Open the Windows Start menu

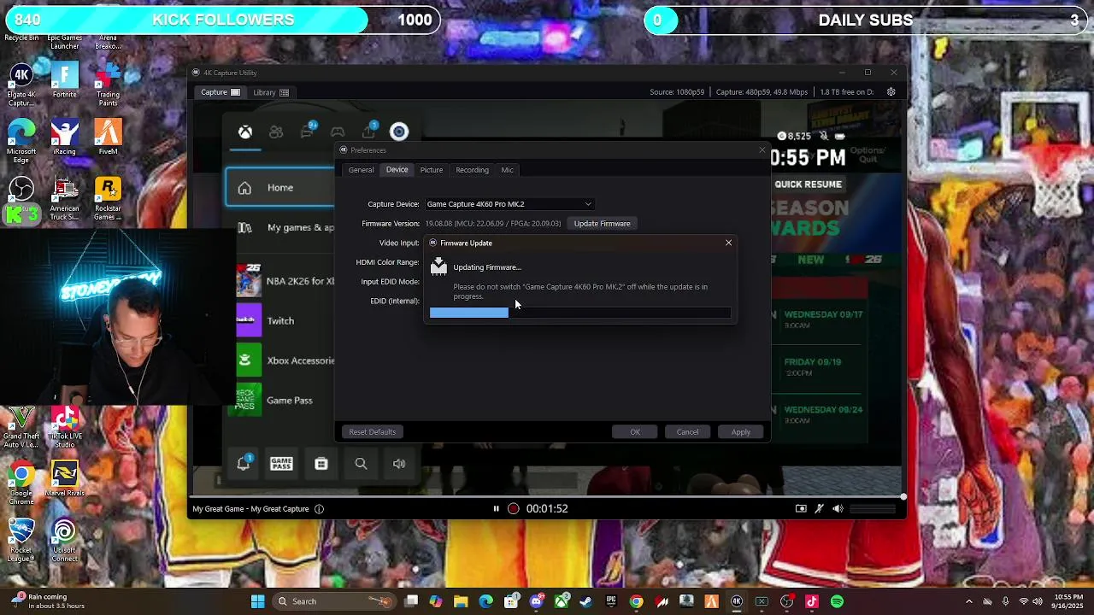point(257,601)
